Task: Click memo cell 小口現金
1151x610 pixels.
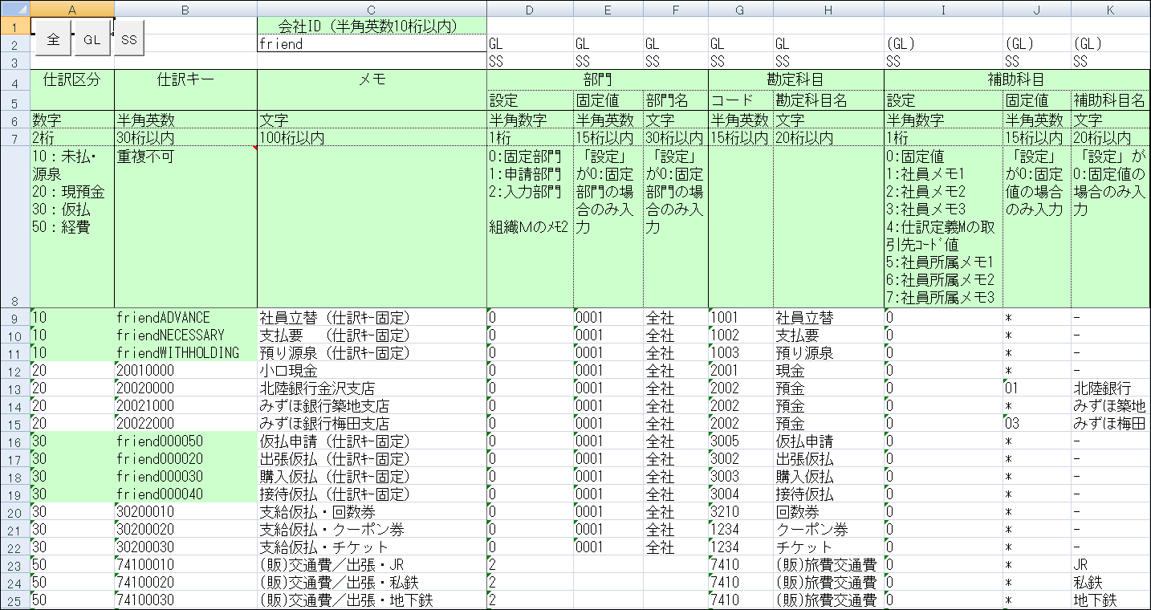Action: tap(372, 371)
